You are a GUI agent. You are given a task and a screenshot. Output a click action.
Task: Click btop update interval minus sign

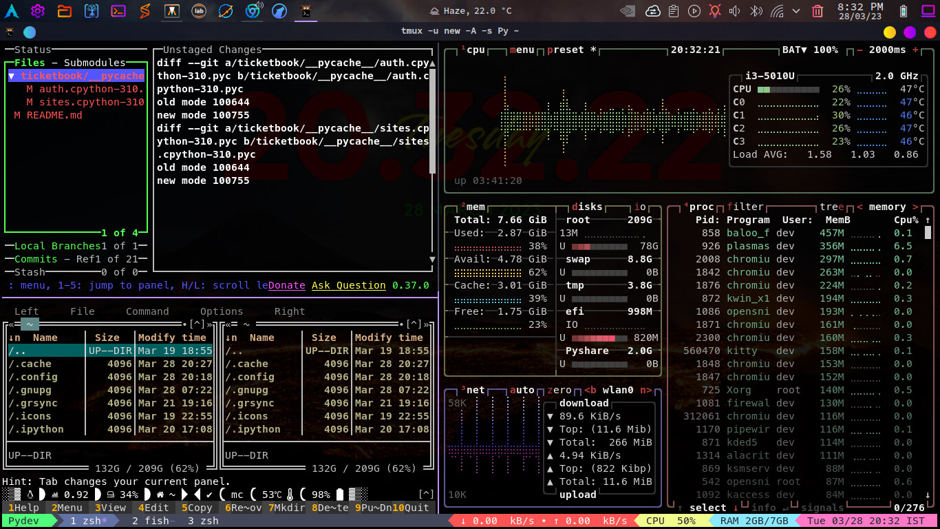point(859,50)
